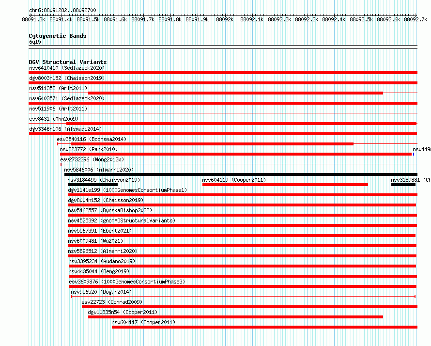Select the dgv8003n152 (Chaisson2019) variant label
This screenshot has height=346, width=431.
coord(67,78)
